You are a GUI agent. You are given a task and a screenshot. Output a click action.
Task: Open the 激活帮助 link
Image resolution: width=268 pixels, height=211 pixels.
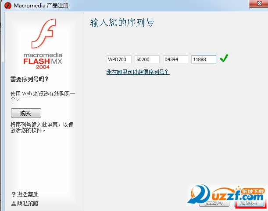(x=28, y=194)
